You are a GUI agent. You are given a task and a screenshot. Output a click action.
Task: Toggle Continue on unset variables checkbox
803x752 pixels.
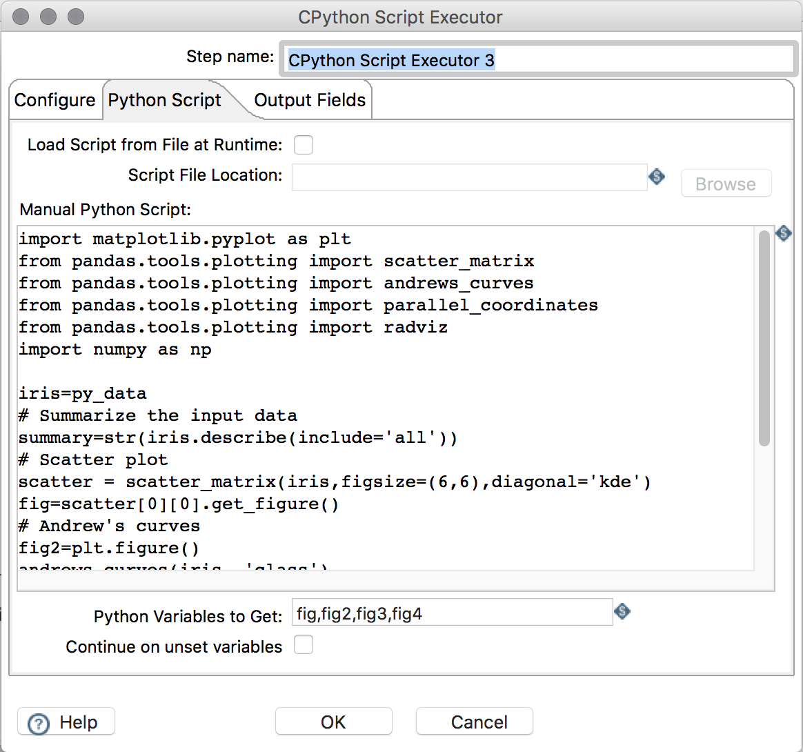point(303,645)
